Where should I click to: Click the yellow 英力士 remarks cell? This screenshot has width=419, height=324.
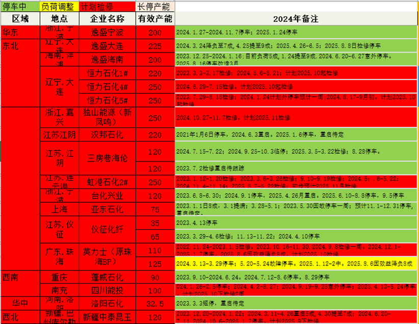(296, 264)
